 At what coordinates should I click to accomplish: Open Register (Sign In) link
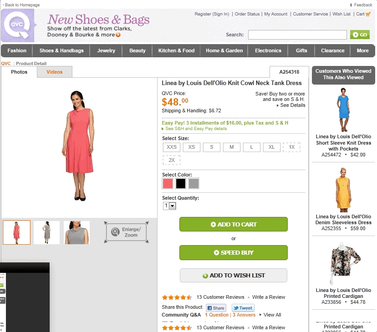(x=212, y=14)
